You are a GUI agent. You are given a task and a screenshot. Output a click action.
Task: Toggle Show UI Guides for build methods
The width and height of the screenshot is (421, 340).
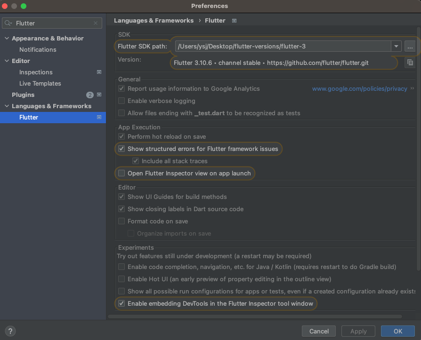coord(121,197)
